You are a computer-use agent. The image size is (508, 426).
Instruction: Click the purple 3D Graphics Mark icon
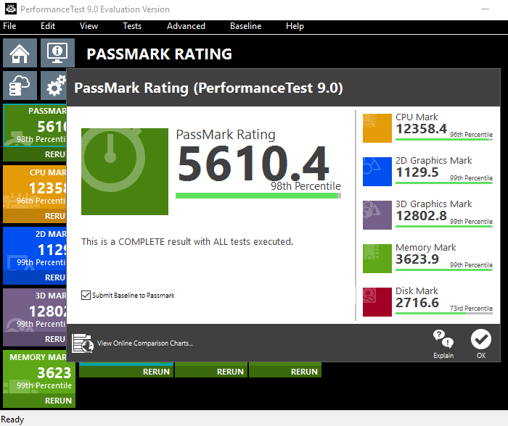(377, 215)
